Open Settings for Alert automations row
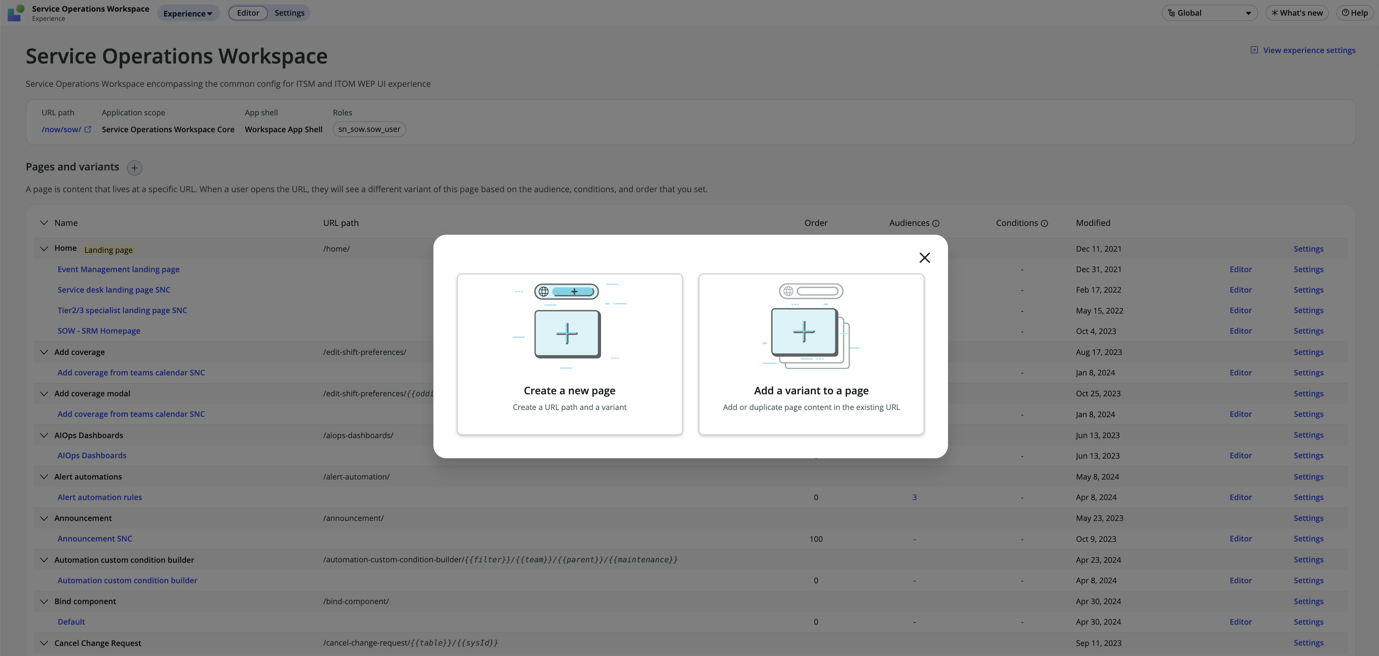Screen dimensions: 1379x656 pyautogui.click(x=1308, y=477)
